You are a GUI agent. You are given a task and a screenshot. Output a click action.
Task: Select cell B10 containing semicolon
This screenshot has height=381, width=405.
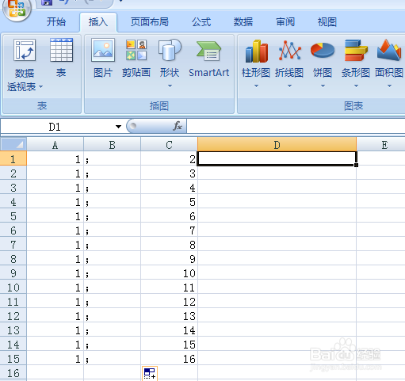point(112,287)
